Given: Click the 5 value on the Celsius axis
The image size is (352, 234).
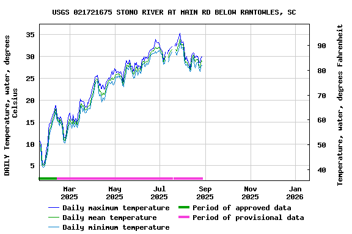Looking at the screenshot, I should pyautogui.click(x=32, y=166).
